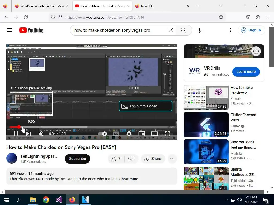Save to Pocket
Screen dimensions: 274x205
pos(248,17)
